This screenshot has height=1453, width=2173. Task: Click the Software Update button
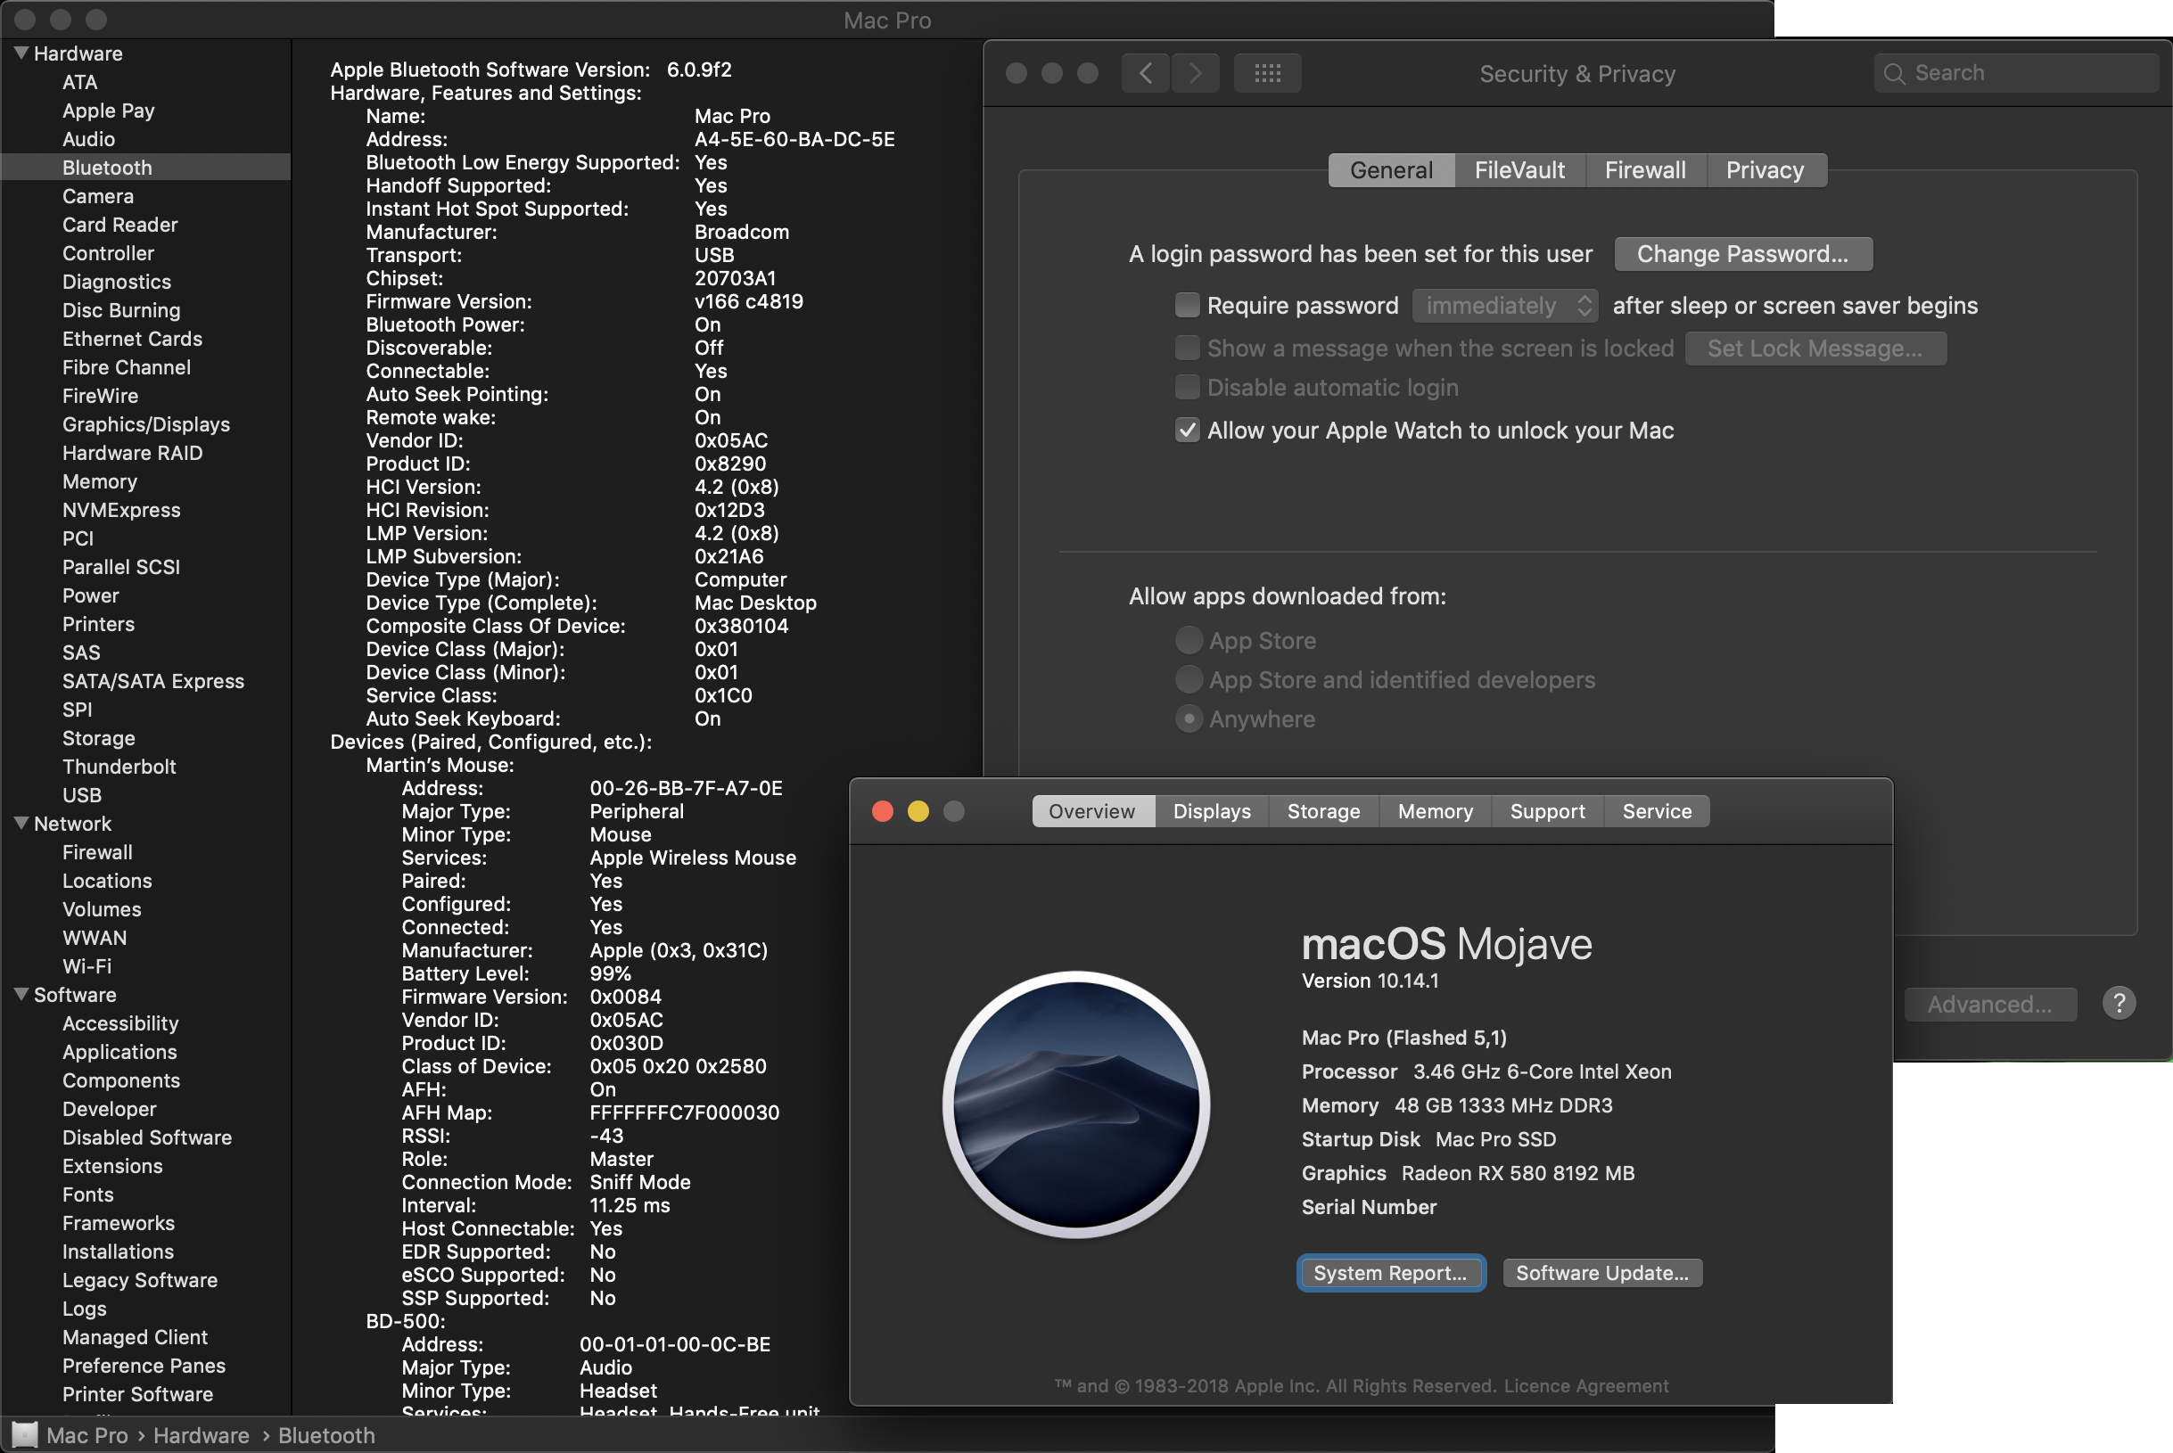pos(1601,1272)
